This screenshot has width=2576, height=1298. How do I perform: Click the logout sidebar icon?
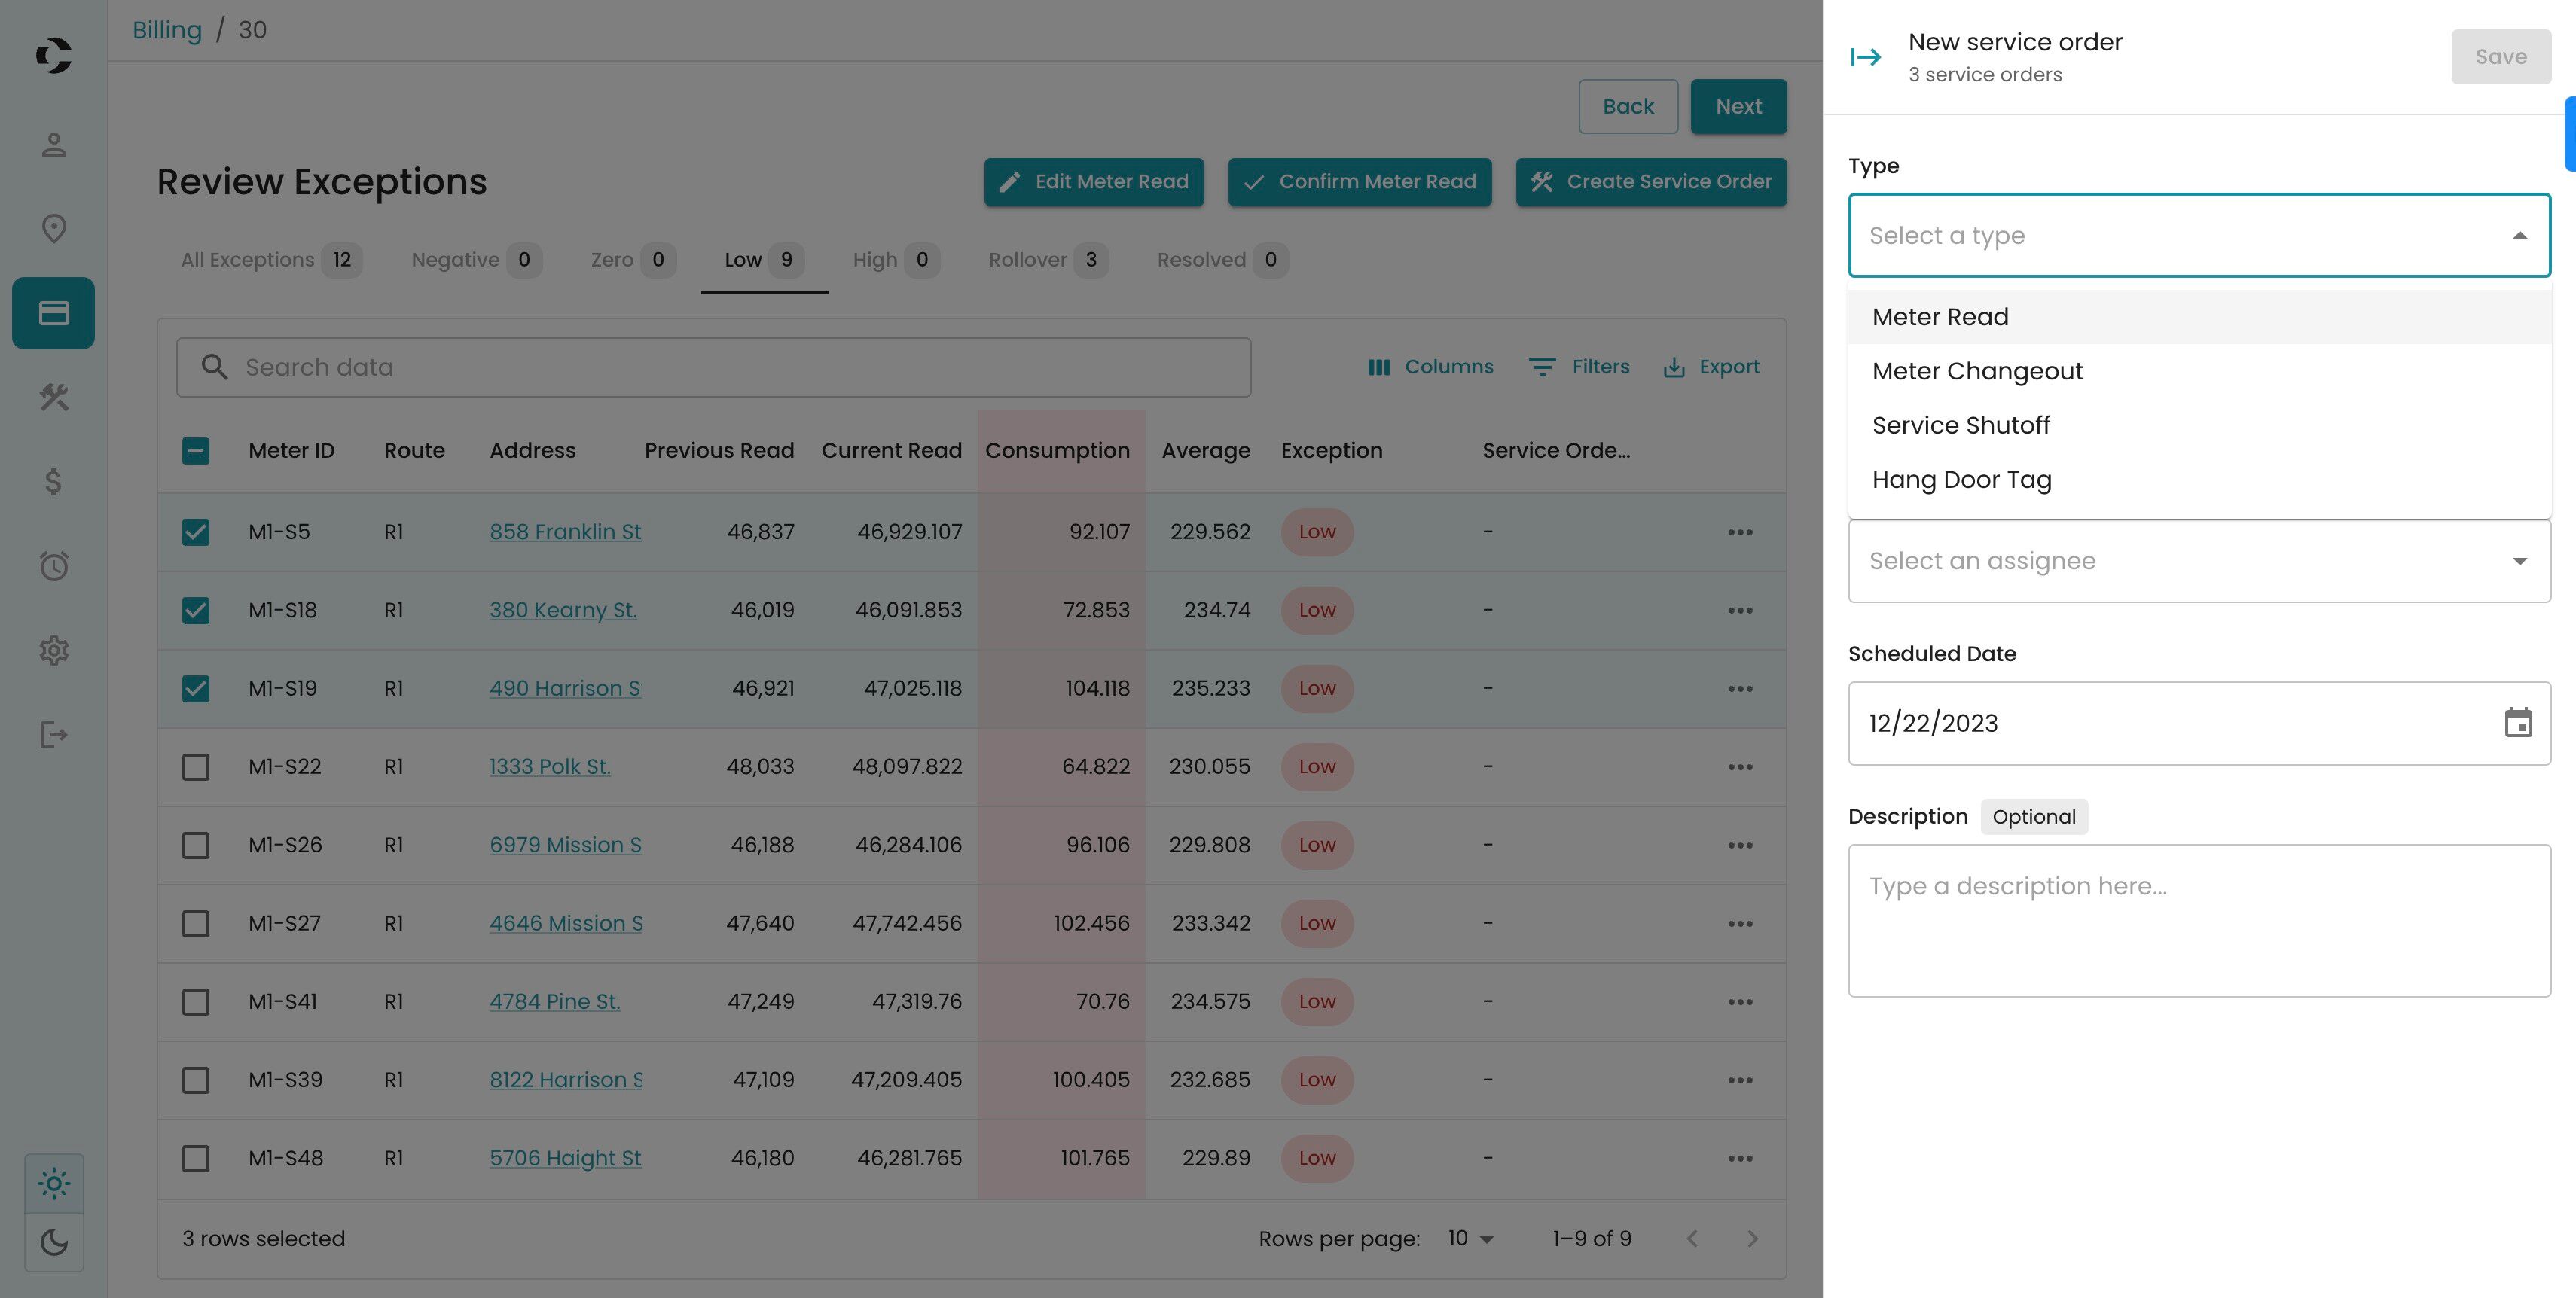click(54, 736)
